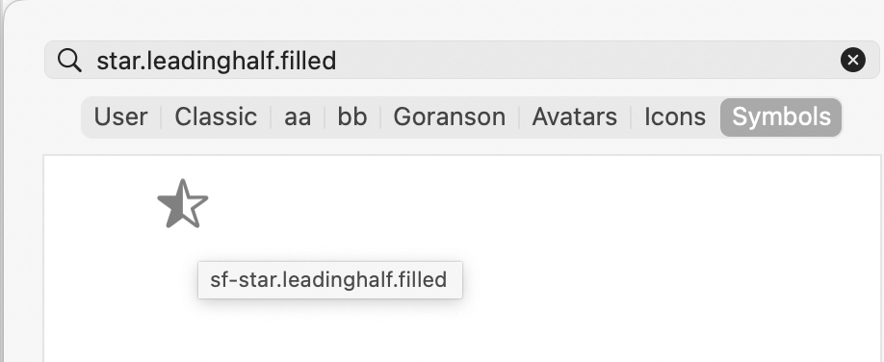The height and width of the screenshot is (362, 884).
Task: Open the Avatars tab
Action: coord(574,117)
